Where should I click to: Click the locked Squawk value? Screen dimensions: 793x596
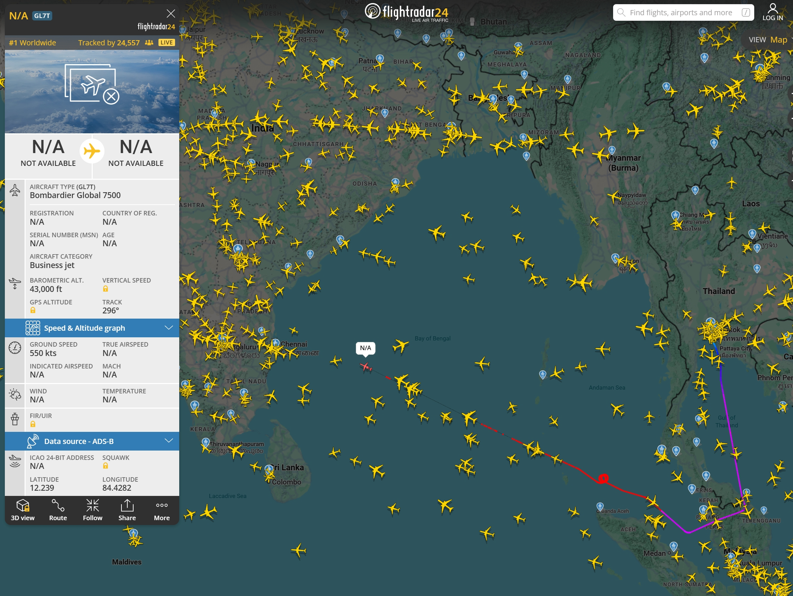pyautogui.click(x=106, y=466)
